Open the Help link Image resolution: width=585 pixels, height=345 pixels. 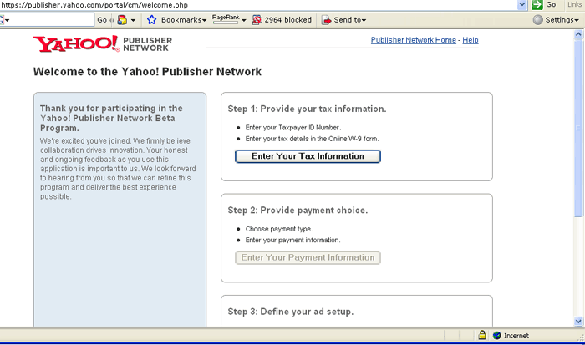coord(471,40)
